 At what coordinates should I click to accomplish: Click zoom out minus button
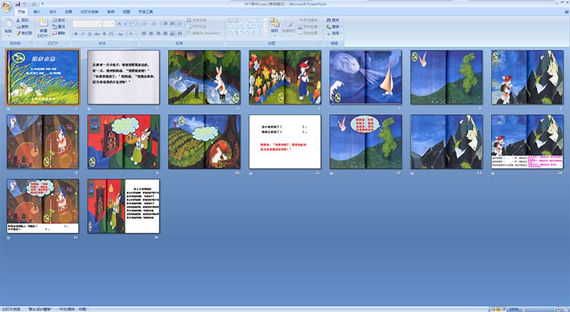pyautogui.click(x=524, y=309)
